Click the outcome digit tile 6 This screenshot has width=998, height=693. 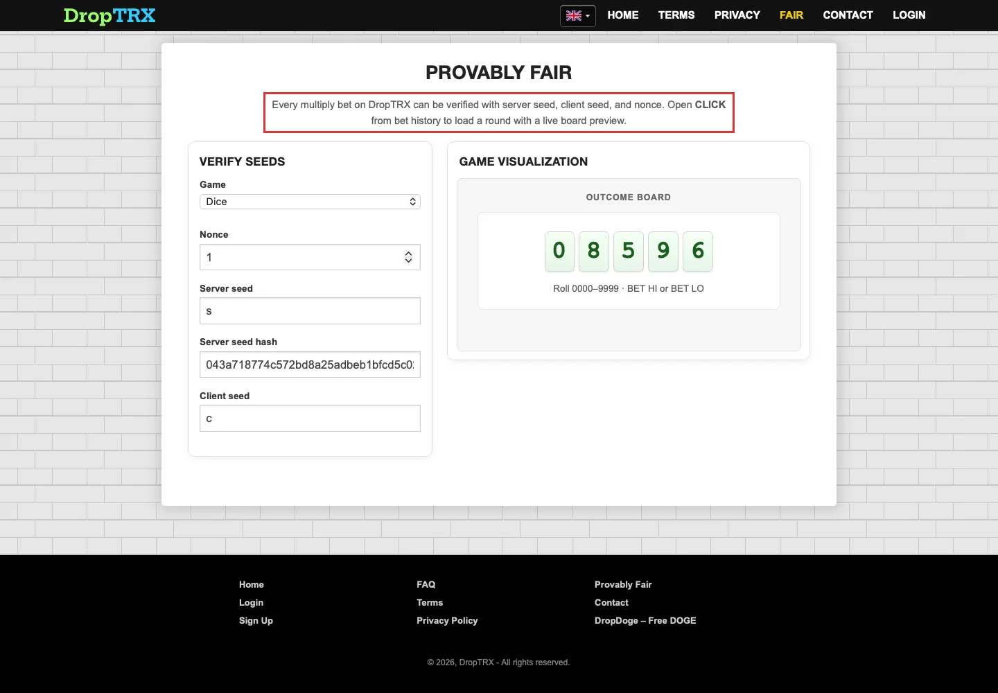coord(698,251)
